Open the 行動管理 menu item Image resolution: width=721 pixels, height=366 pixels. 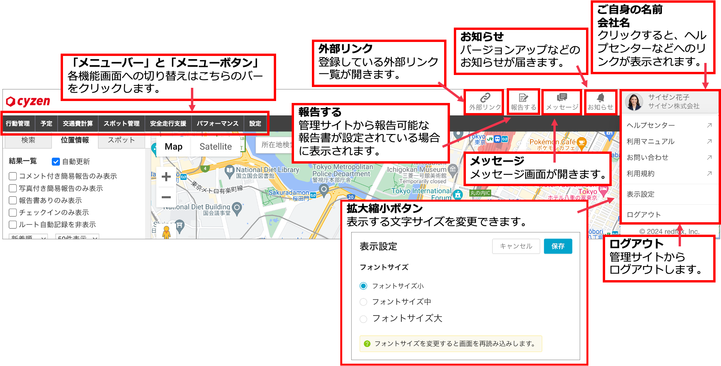click(18, 124)
